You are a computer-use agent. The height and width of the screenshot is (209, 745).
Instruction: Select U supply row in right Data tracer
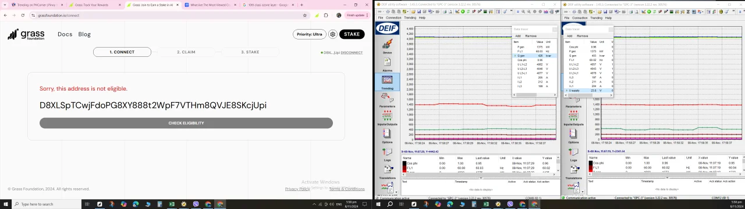pos(588,91)
